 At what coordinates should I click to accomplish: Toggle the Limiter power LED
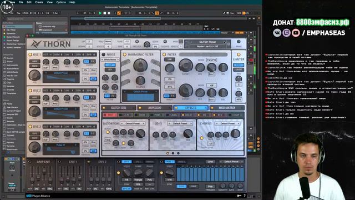(x=239, y=54)
